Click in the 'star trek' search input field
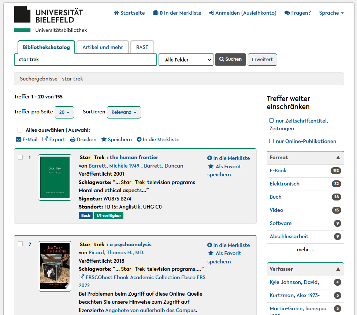357x315 pixels. [x=85, y=60]
